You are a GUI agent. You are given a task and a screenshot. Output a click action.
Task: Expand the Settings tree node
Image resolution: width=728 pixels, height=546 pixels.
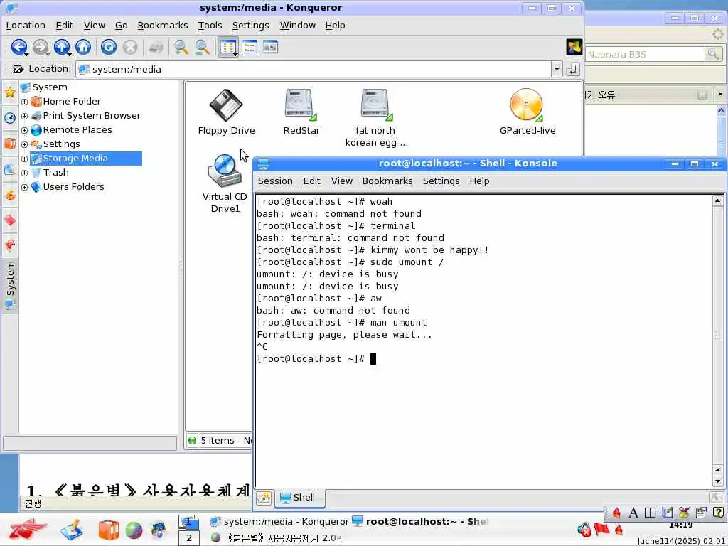pyautogui.click(x=25, y=144)
